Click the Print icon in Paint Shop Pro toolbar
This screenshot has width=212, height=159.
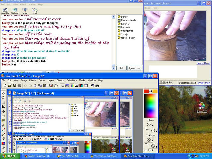point(19,86)
